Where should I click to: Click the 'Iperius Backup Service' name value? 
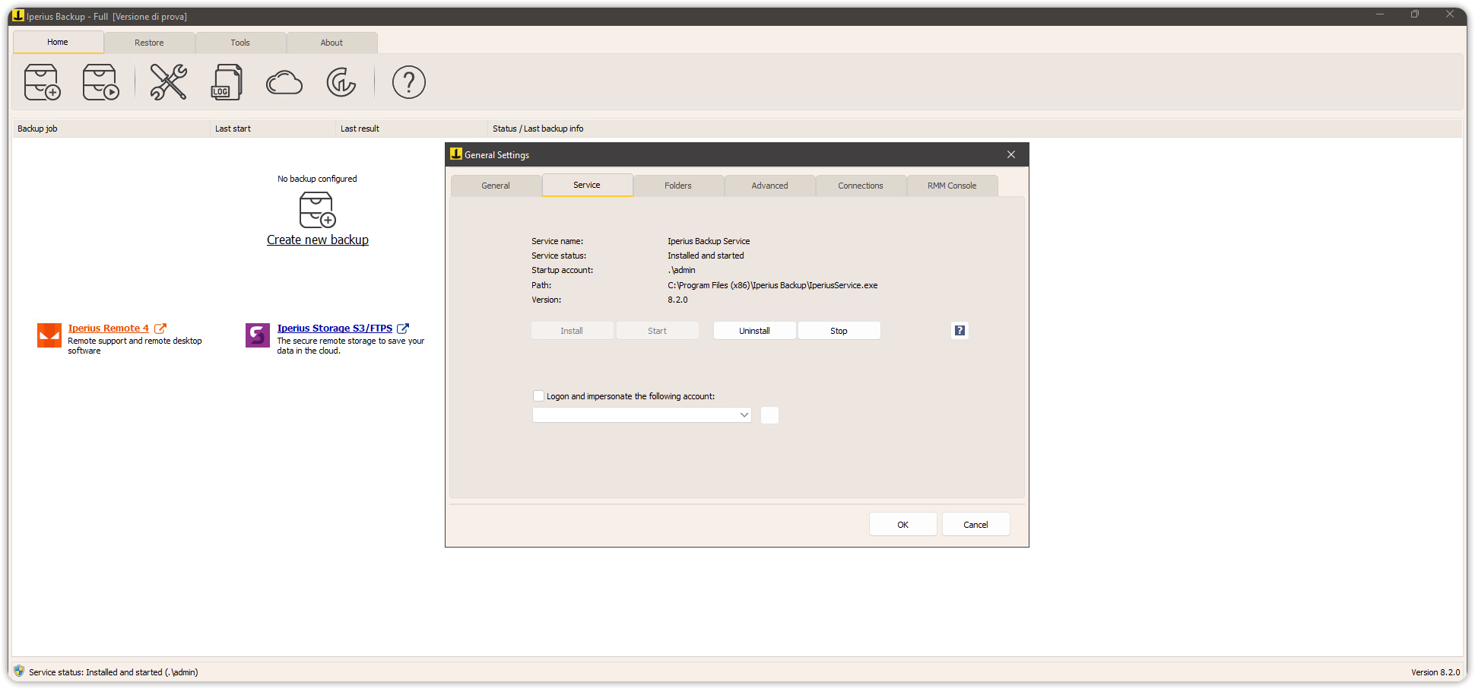709,241
